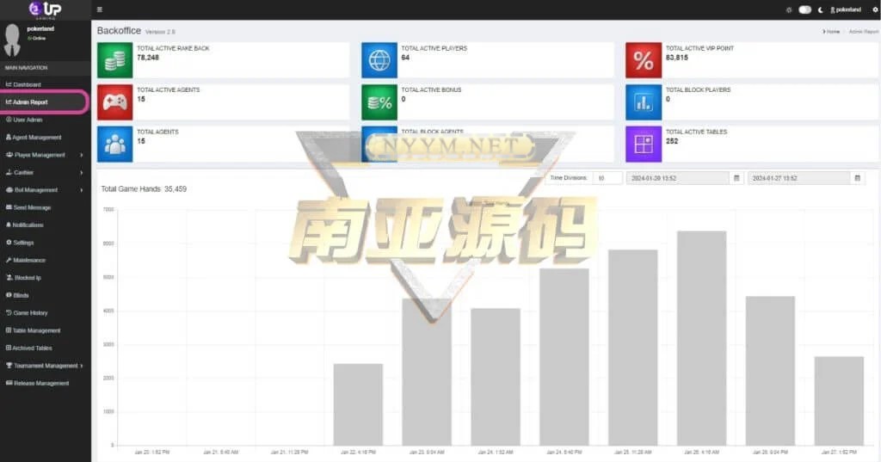This screenshot has width=881, height=462.
Task: Open calendar picker for the end date
Action: [857, 178]
